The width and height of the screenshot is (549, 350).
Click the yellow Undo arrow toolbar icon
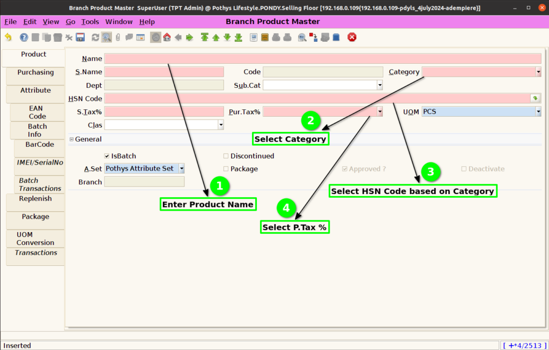(x=8, y=37)
